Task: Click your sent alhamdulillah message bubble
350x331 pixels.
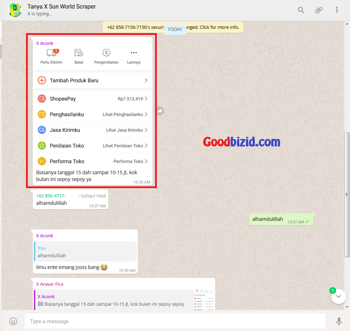Action: (281, 219)
